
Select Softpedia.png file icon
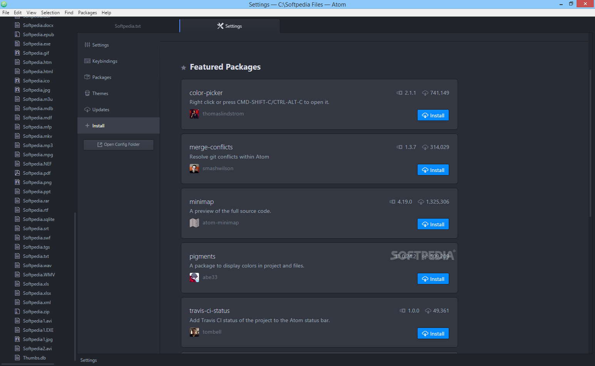(x=17, y=182)
